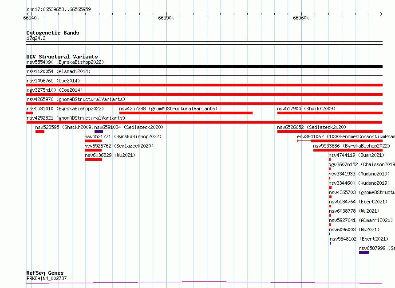Click the red bar under nsv5533886
Screen dimensions: 395x288
348,150
